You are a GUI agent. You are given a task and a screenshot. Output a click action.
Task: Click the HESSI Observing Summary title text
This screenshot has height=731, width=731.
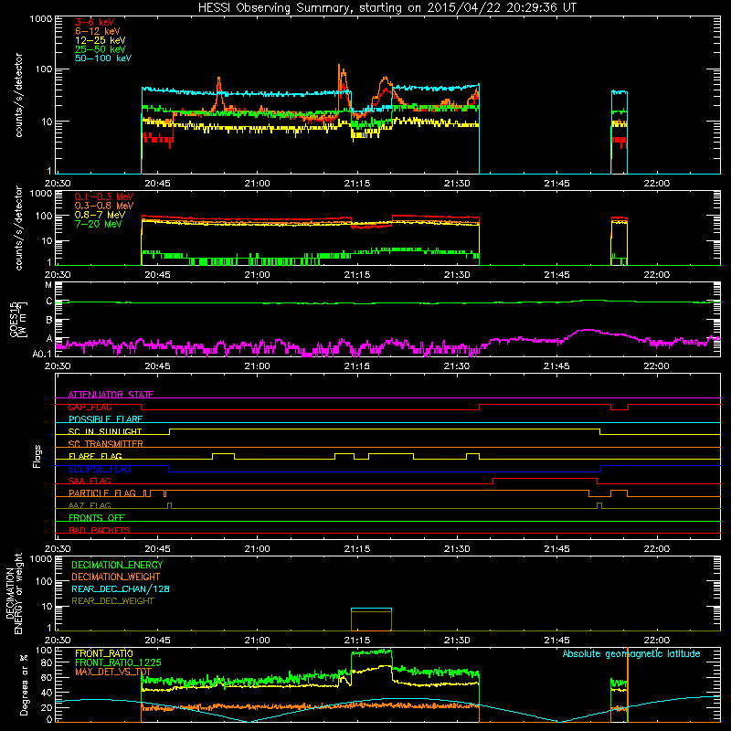point(387,8)
